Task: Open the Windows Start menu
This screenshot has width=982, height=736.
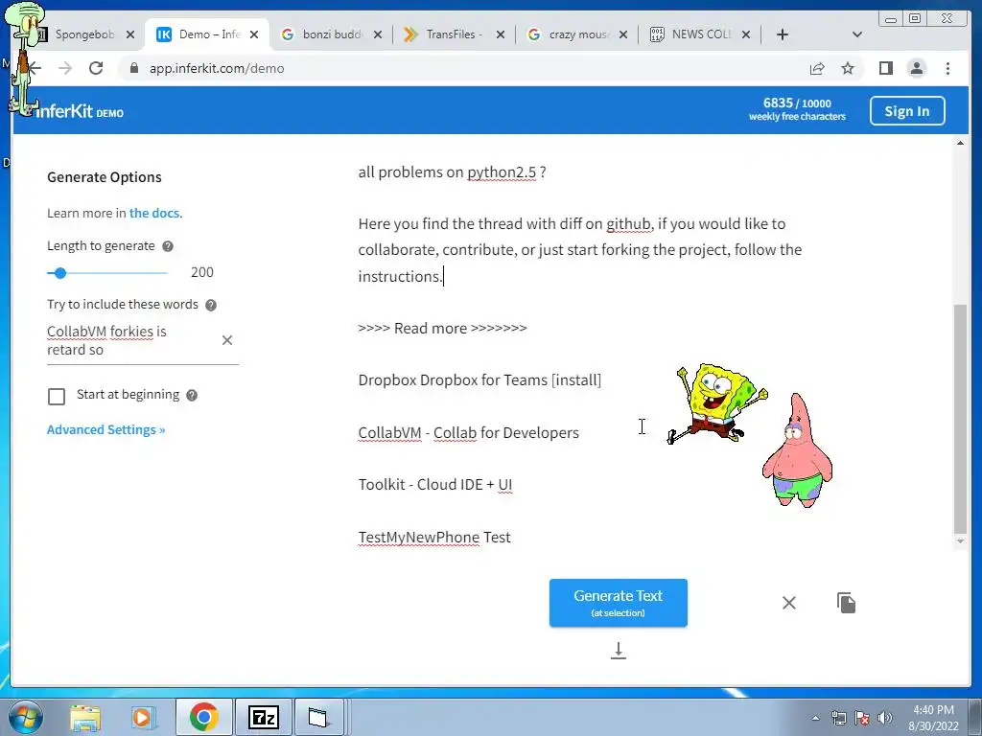Action: tap(25, 717)
